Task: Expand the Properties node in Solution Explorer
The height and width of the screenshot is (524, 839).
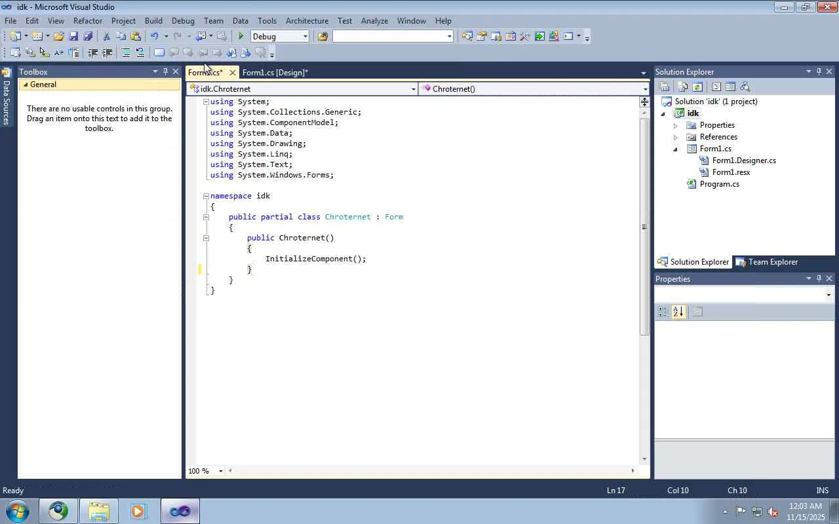Action: [676, 125]
